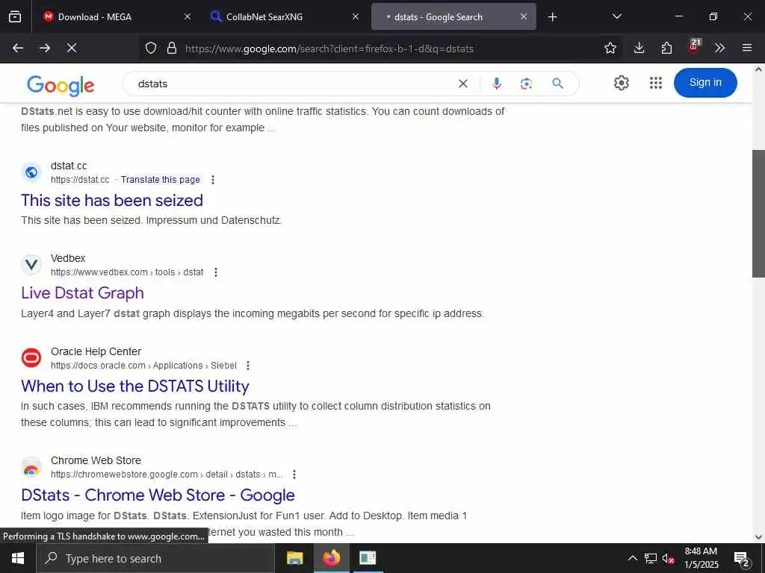Image resolution: width=765 pixels, height=573 pixels.
Task: Open File Explorer from taskbar
Action: point(294,558)
